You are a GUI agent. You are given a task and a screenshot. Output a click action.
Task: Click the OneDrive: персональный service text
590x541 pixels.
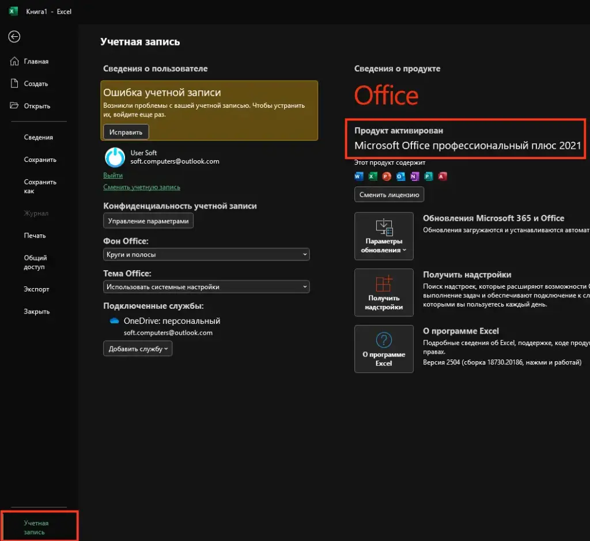coord(172,321)
